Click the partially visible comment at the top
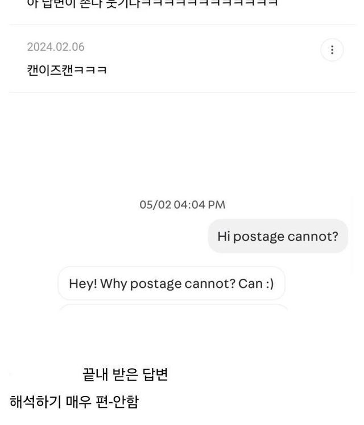 (152, 3)
